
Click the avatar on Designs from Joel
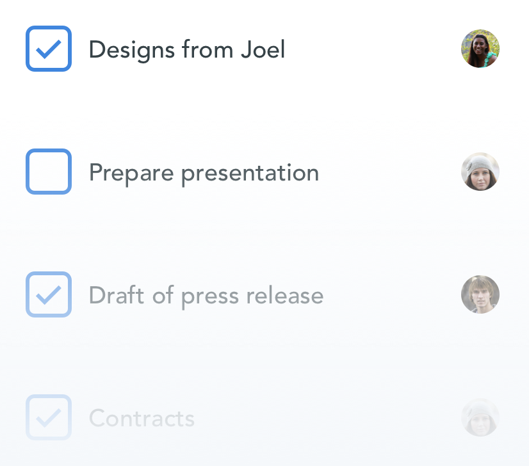click(x=480, y=48)
